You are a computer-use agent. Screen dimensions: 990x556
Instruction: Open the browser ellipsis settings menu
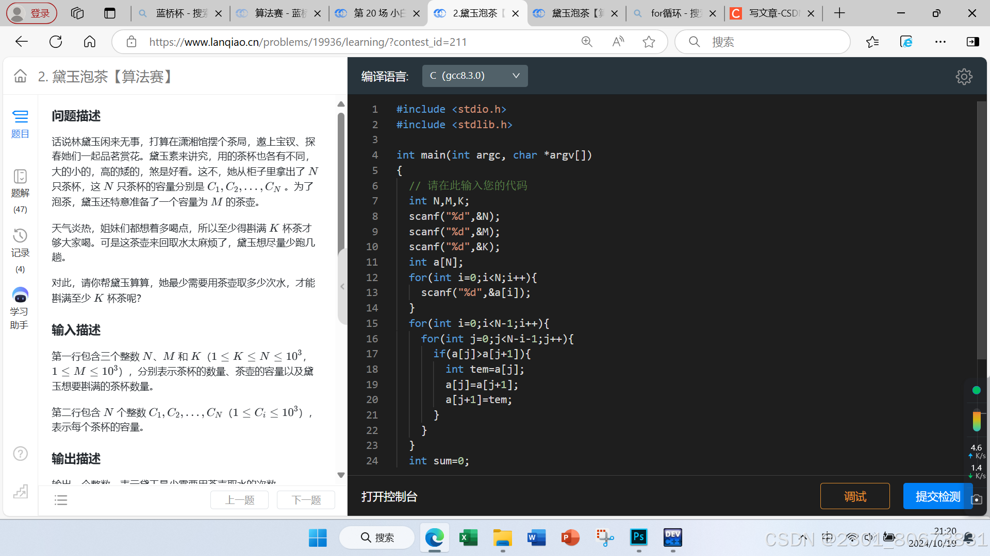pyautogui.click(x=940, y=42)
